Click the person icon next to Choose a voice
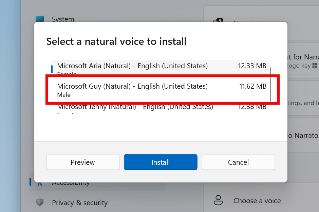The height and width of the screenshot is (212, 319). pos(218,200)
